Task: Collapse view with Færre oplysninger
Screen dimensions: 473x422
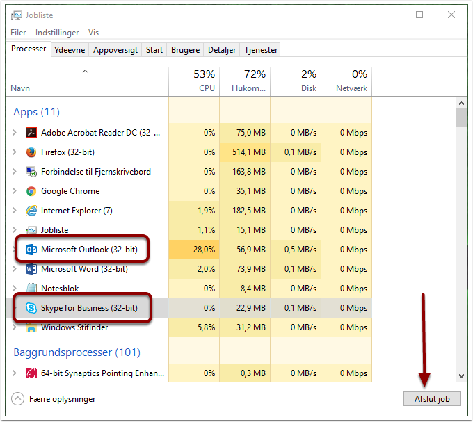Action: 54,399
